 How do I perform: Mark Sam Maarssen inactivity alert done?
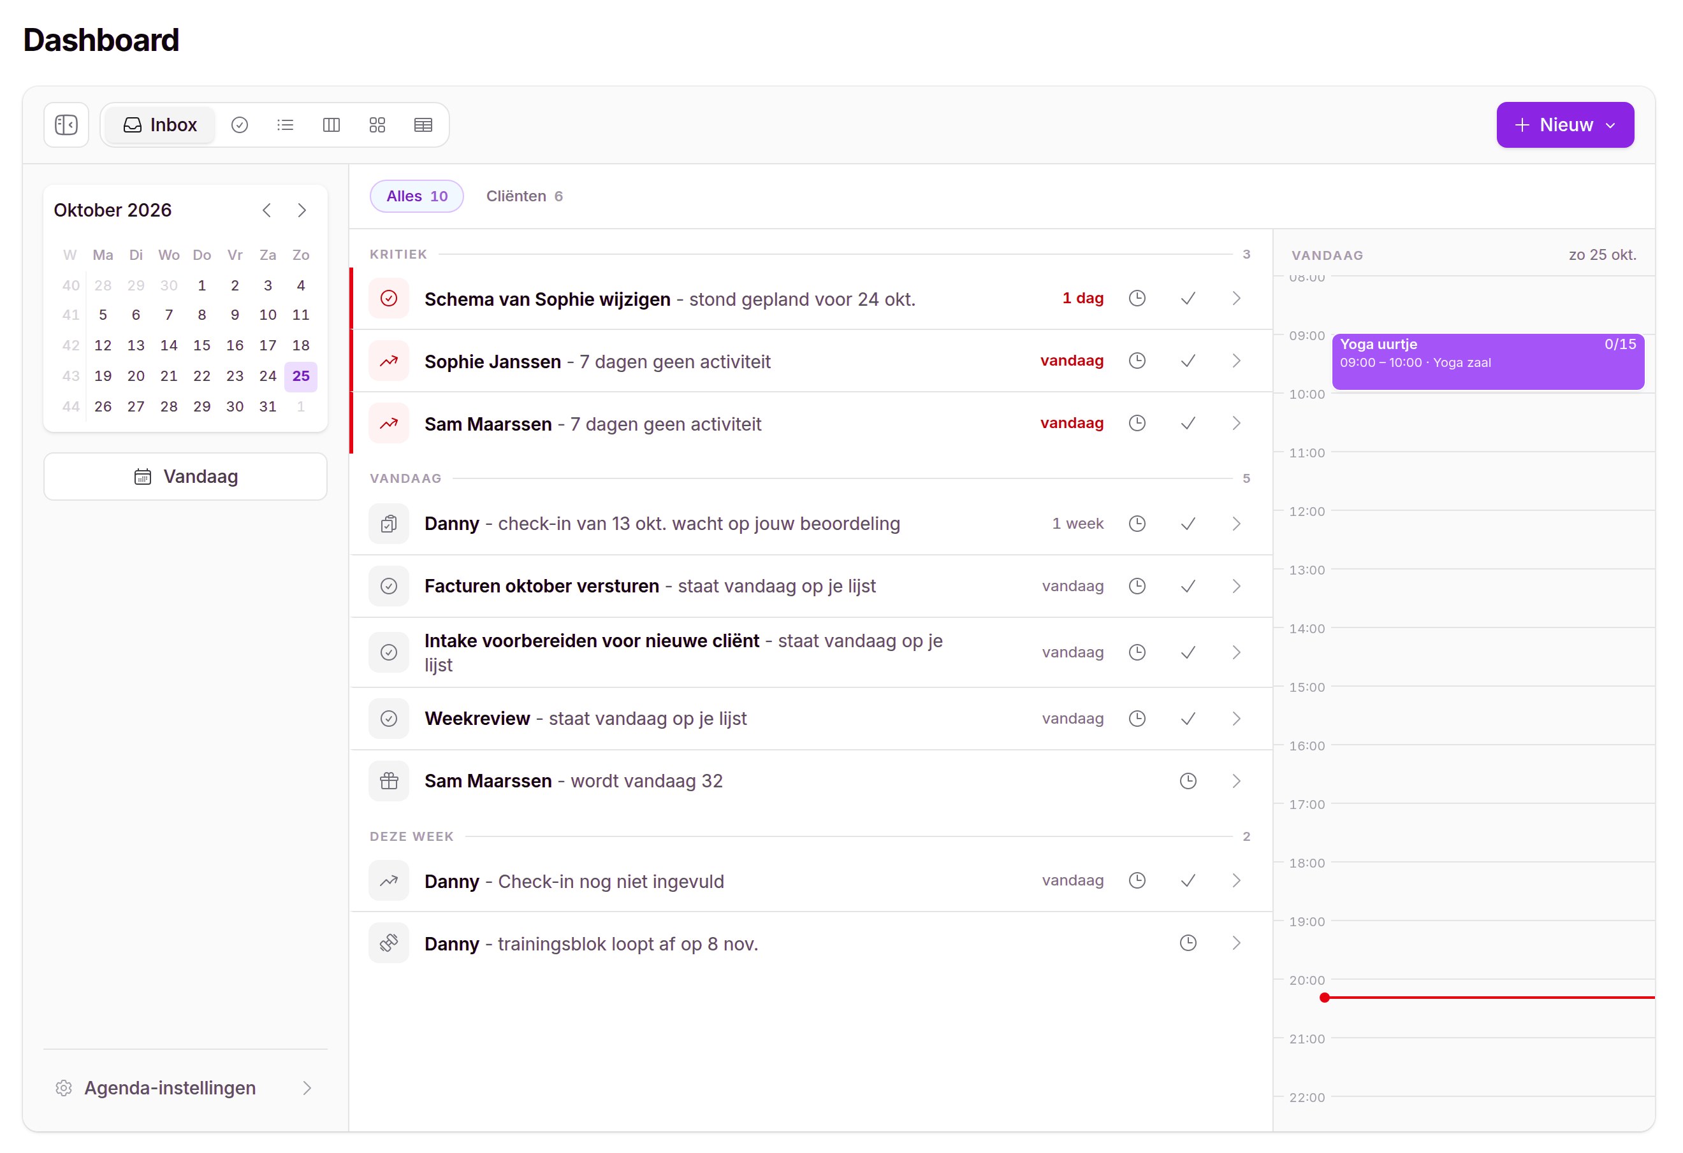click(1188, 423)
